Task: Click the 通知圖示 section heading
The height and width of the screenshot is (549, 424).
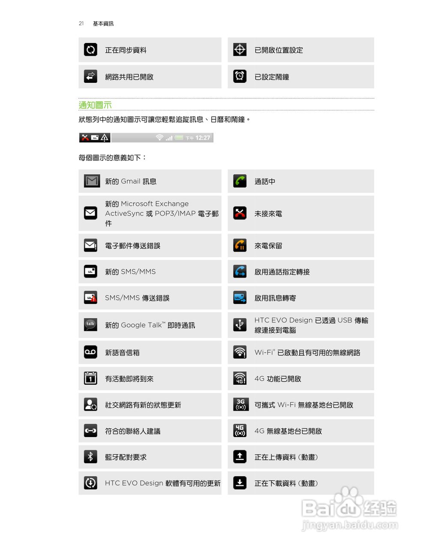Action: tap(95, 105)
